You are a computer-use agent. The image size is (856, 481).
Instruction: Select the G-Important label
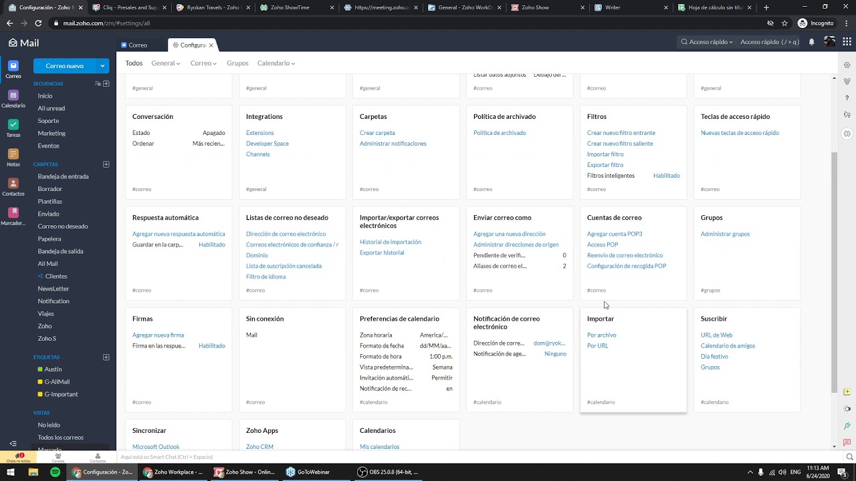coord(61,394)
